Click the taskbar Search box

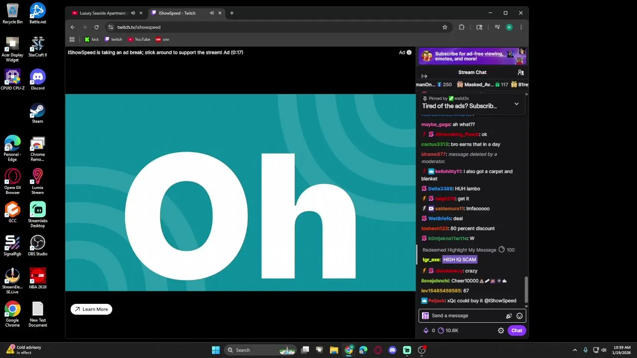pos(260,350)
